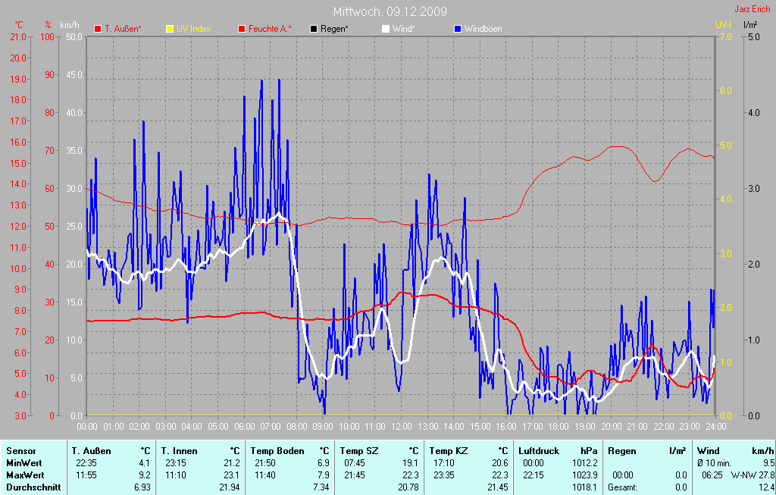The image size is (776, 495).
Task: Click the blue Windböen legend swatch
Action: click(x=457, y=29)
